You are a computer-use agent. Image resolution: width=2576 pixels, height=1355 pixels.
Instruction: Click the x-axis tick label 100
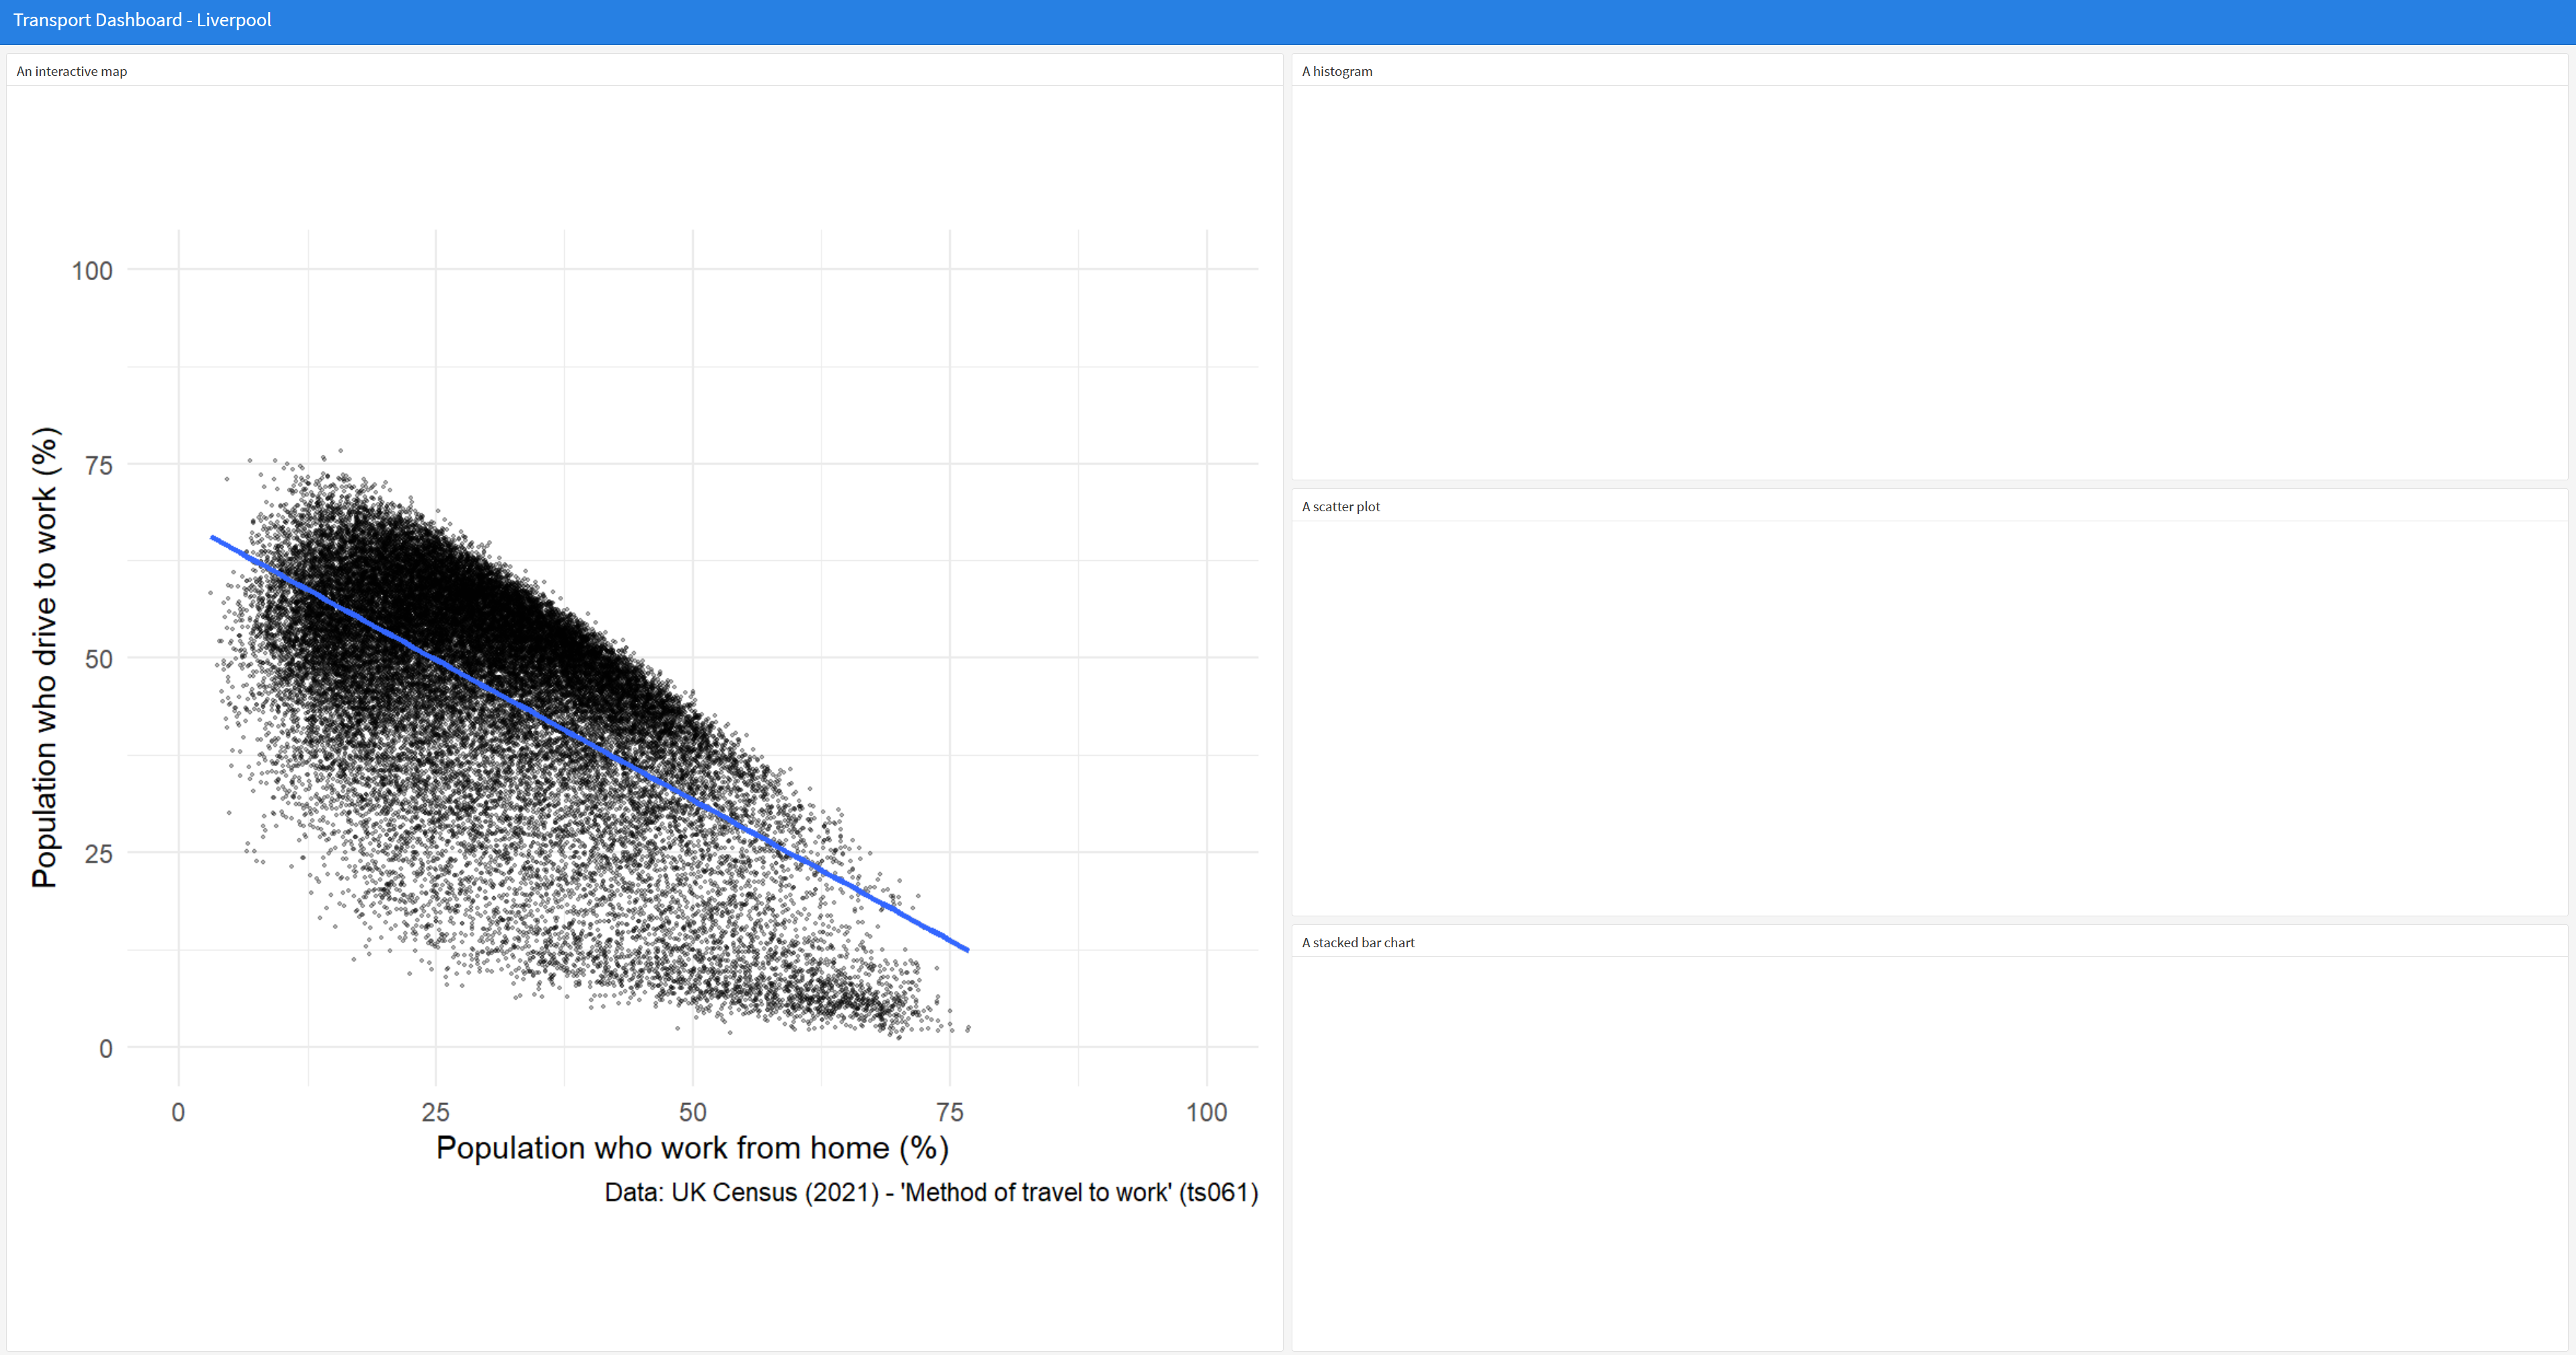pyautogui.click(x=1206, y=1112)
